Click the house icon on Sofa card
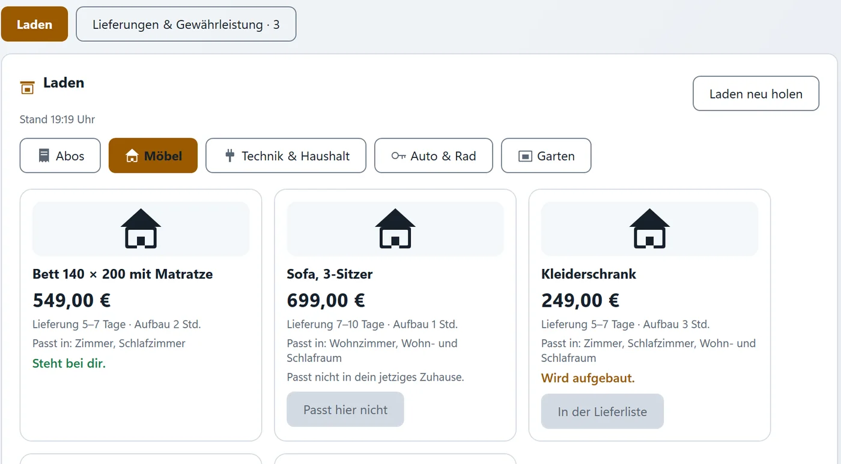The image size is (841, 464). click(395, 229)
